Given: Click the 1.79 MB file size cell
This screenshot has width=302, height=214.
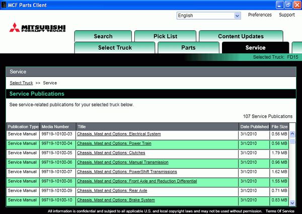Looking at the screenshot, I should coord(279,154).
